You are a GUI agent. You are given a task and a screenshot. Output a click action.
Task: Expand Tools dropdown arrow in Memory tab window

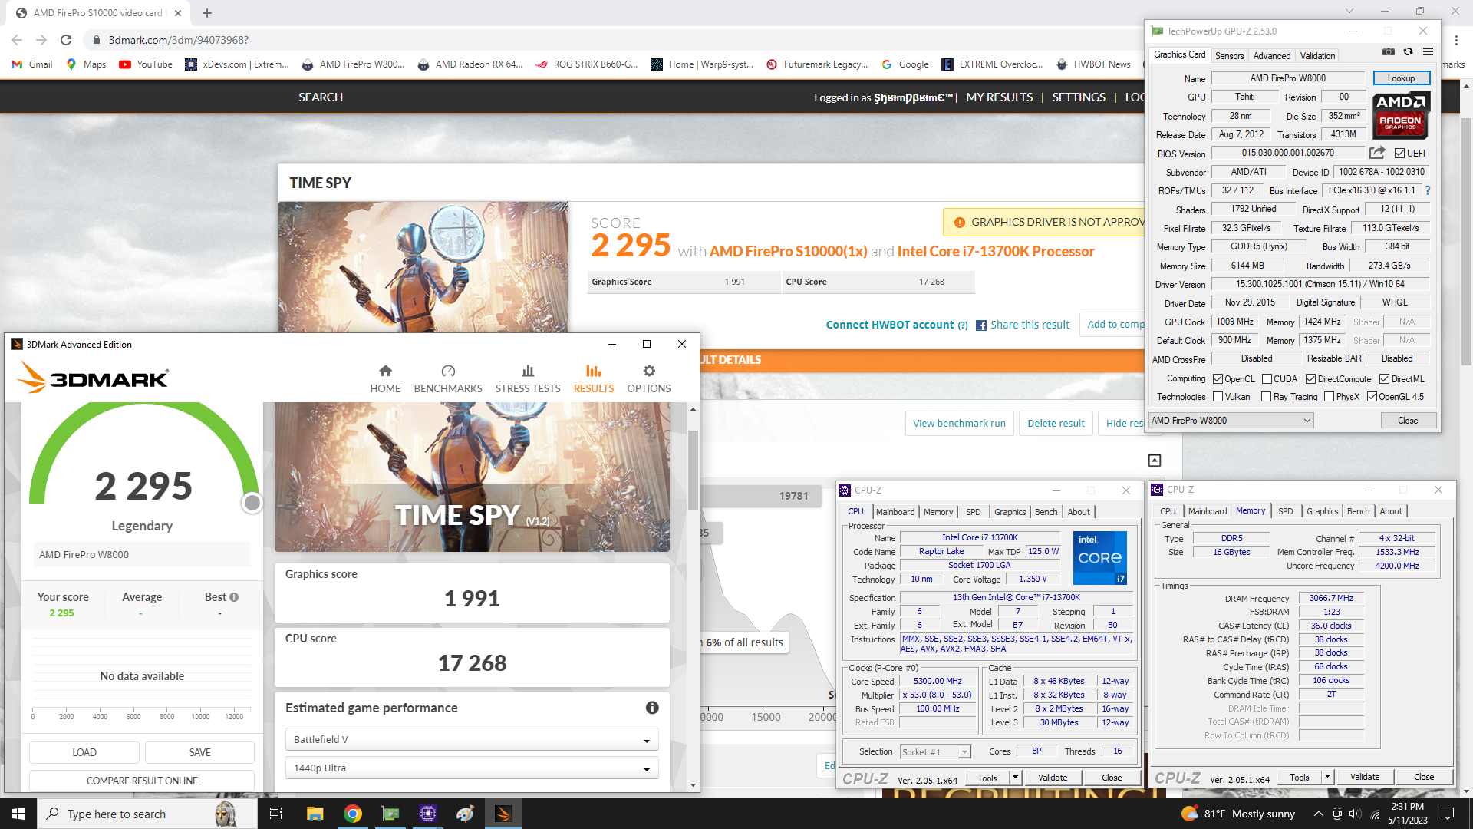[1327, 777]
